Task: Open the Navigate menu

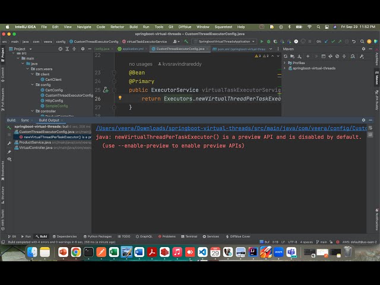Action: (84, 27)
